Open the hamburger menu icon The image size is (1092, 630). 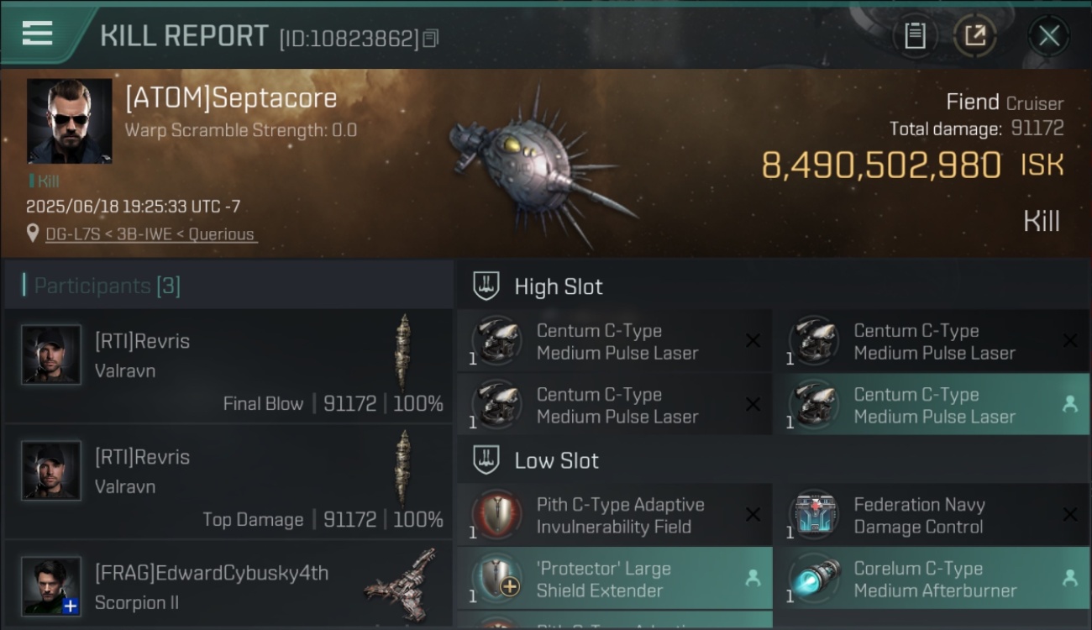click(x=37, y=34)
